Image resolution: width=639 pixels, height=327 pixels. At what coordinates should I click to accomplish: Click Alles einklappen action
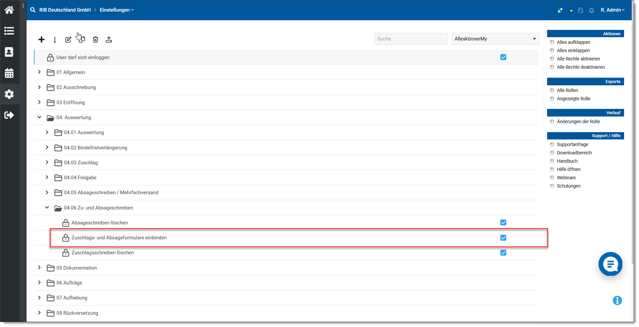(x=573, y=50)
